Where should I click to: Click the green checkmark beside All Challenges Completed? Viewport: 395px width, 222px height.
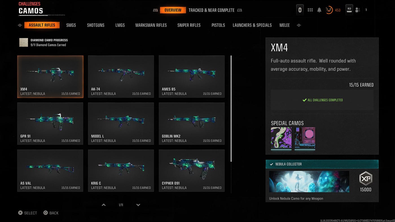point(304,100)
